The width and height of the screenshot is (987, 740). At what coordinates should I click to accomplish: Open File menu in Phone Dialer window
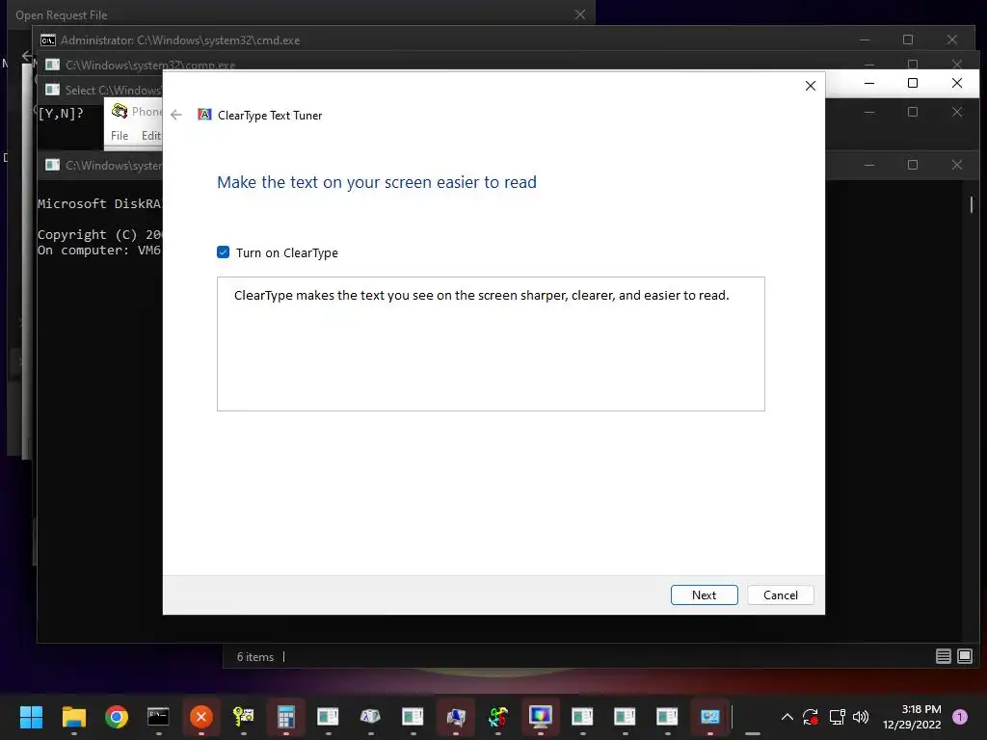click(x=120, y=135)
